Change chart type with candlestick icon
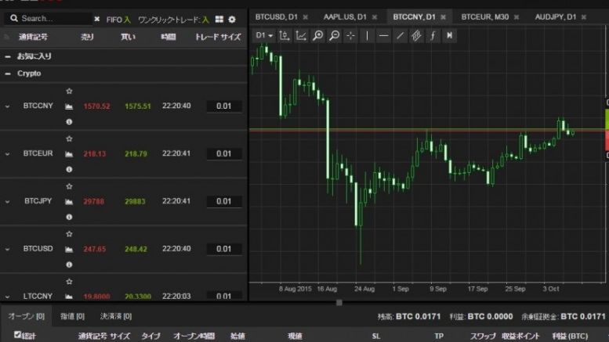 tap(285, 36)
